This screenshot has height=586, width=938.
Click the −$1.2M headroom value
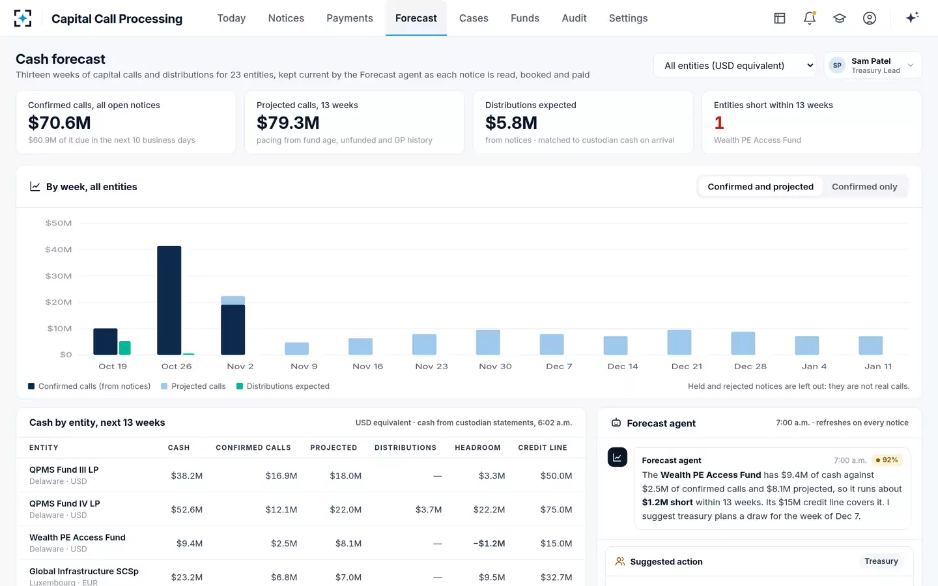[x=489, y=544]
